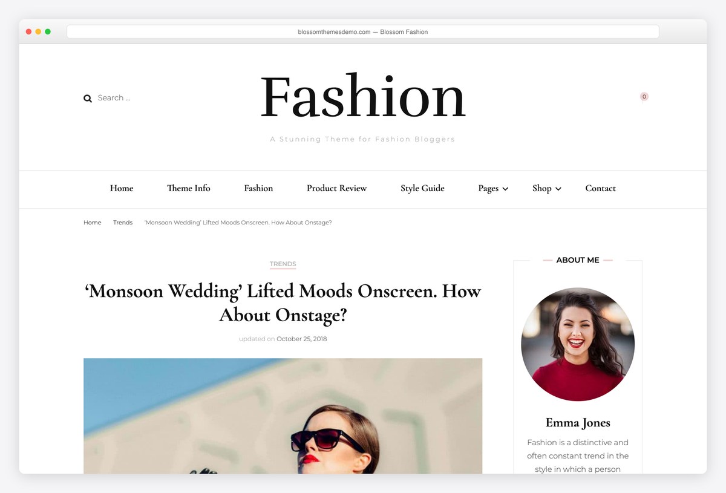
Task: Open the shopping cart icon showing 0
Action: click(x=644, y=97)
